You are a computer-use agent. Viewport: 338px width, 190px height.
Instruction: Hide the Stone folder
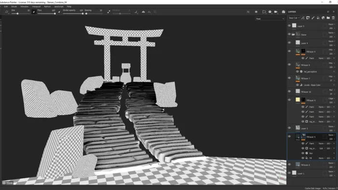(289, 34)
